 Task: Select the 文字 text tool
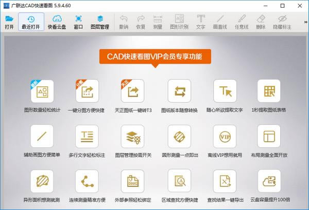(x=201, y=22)
